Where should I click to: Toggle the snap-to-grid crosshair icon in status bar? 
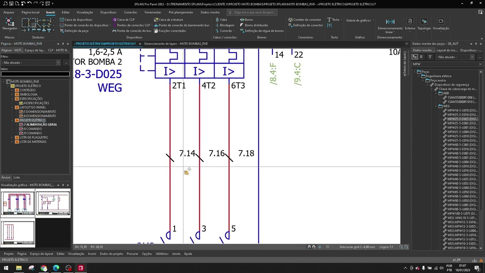coord(320,247)
